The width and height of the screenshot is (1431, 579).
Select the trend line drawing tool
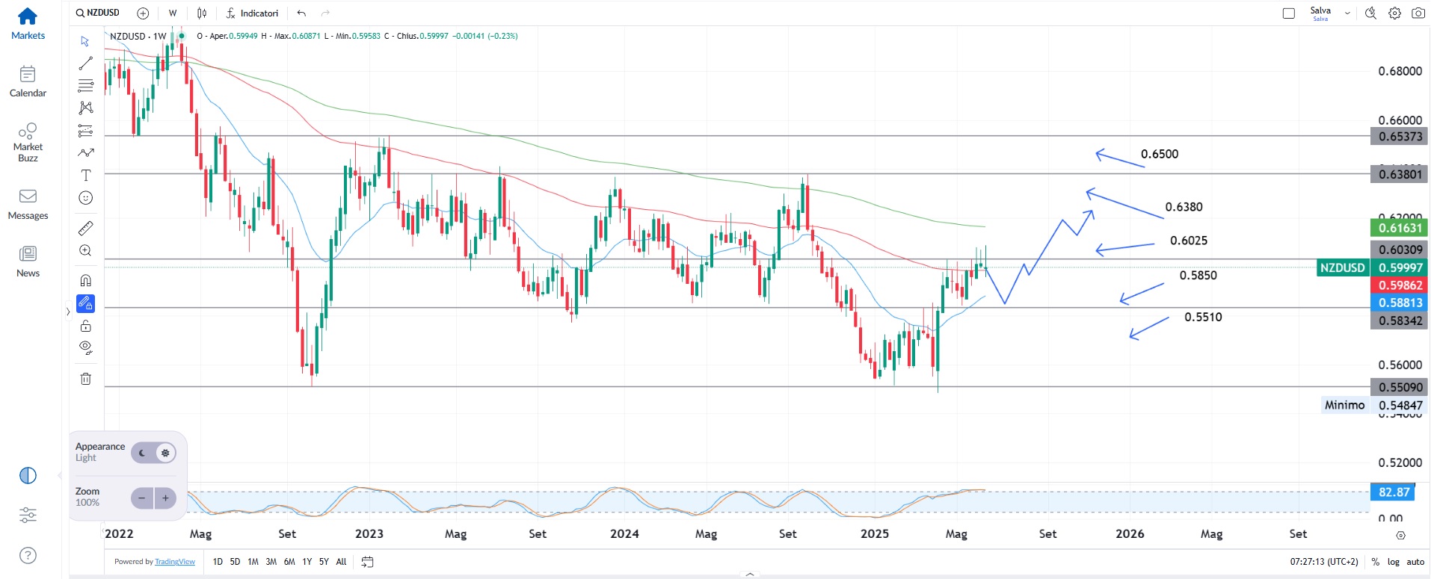86,64
